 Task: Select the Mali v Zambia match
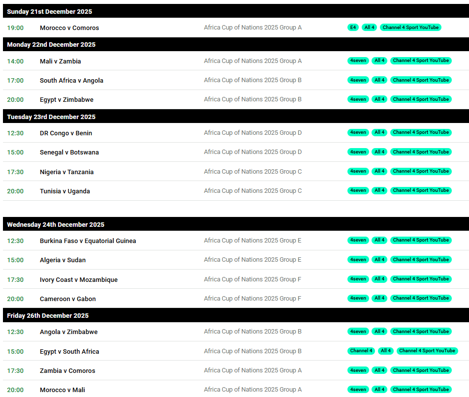[x=61, y=61]
